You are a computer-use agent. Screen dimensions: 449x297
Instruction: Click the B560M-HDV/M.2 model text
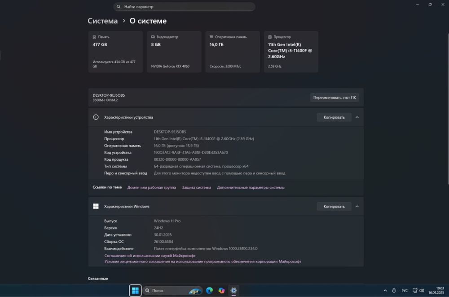[105, 100]
